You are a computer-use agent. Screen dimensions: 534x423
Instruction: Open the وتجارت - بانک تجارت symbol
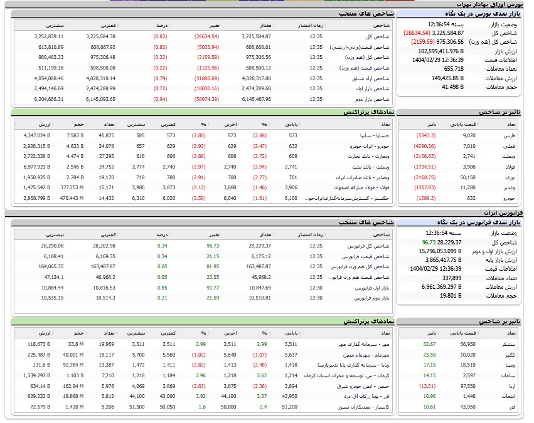pyautogui.click(x=368, y=157)
